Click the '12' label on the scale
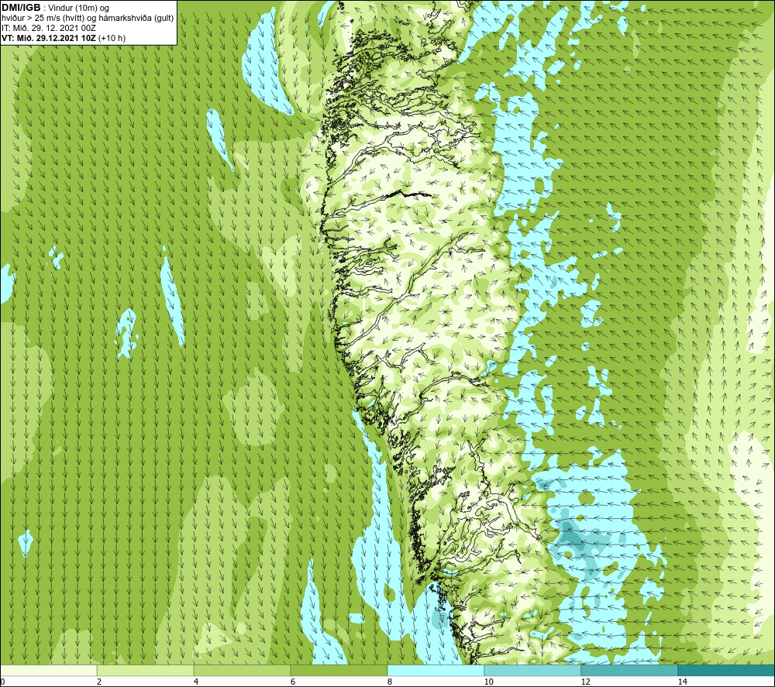 point(586,682)
